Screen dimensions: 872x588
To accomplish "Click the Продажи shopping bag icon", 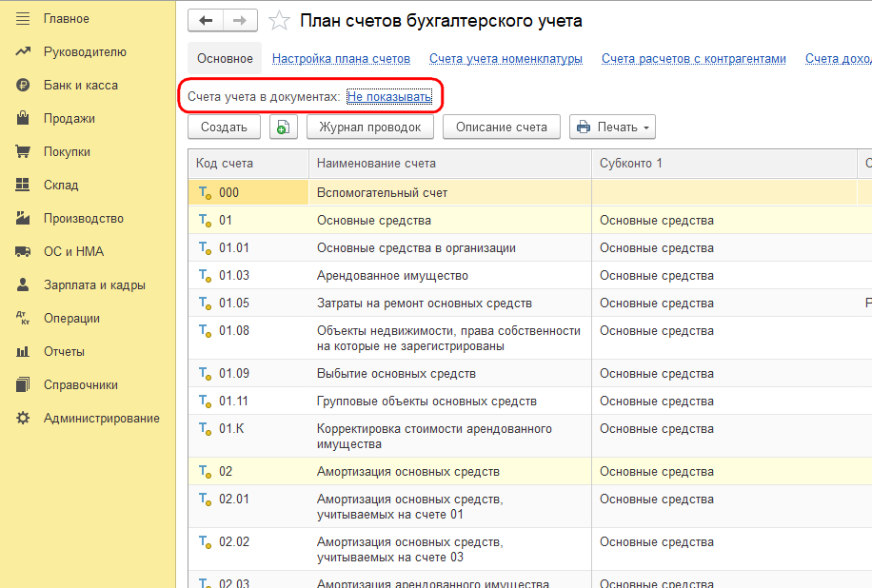I will [x=23, y=118].
